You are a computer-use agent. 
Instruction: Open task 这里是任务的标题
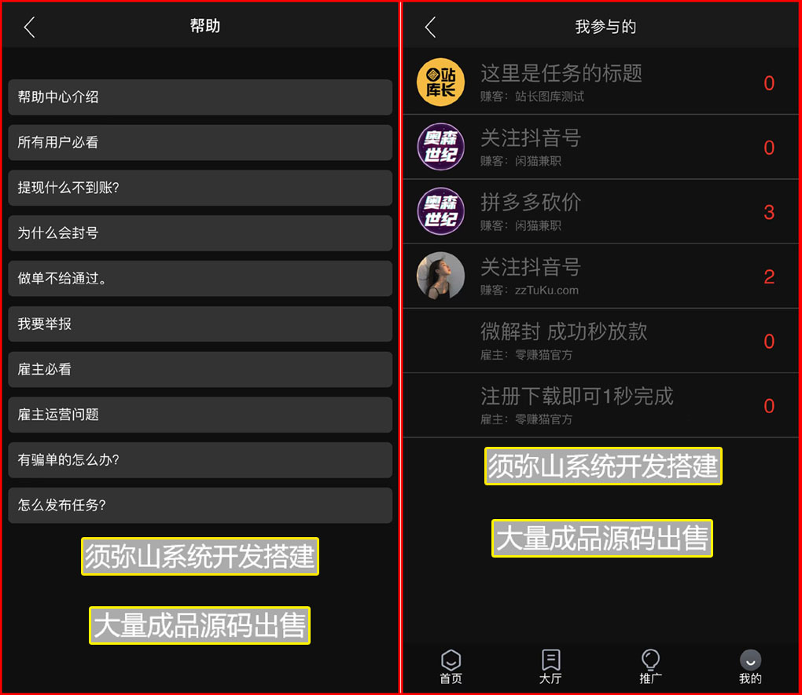pos(601,82)
